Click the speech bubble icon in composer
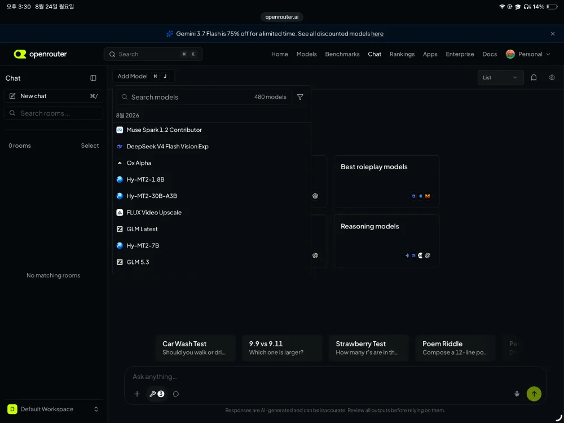 176,394
